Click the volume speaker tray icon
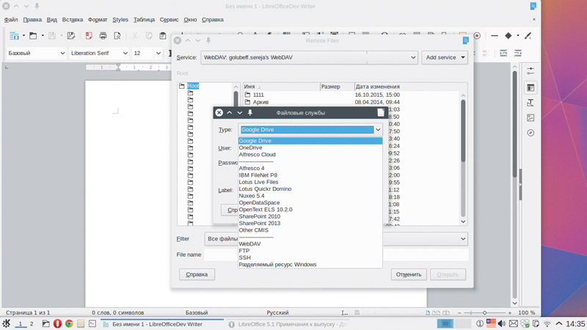Image resolution: width=587 pixels, height=330 pixels. pos(502,323)
